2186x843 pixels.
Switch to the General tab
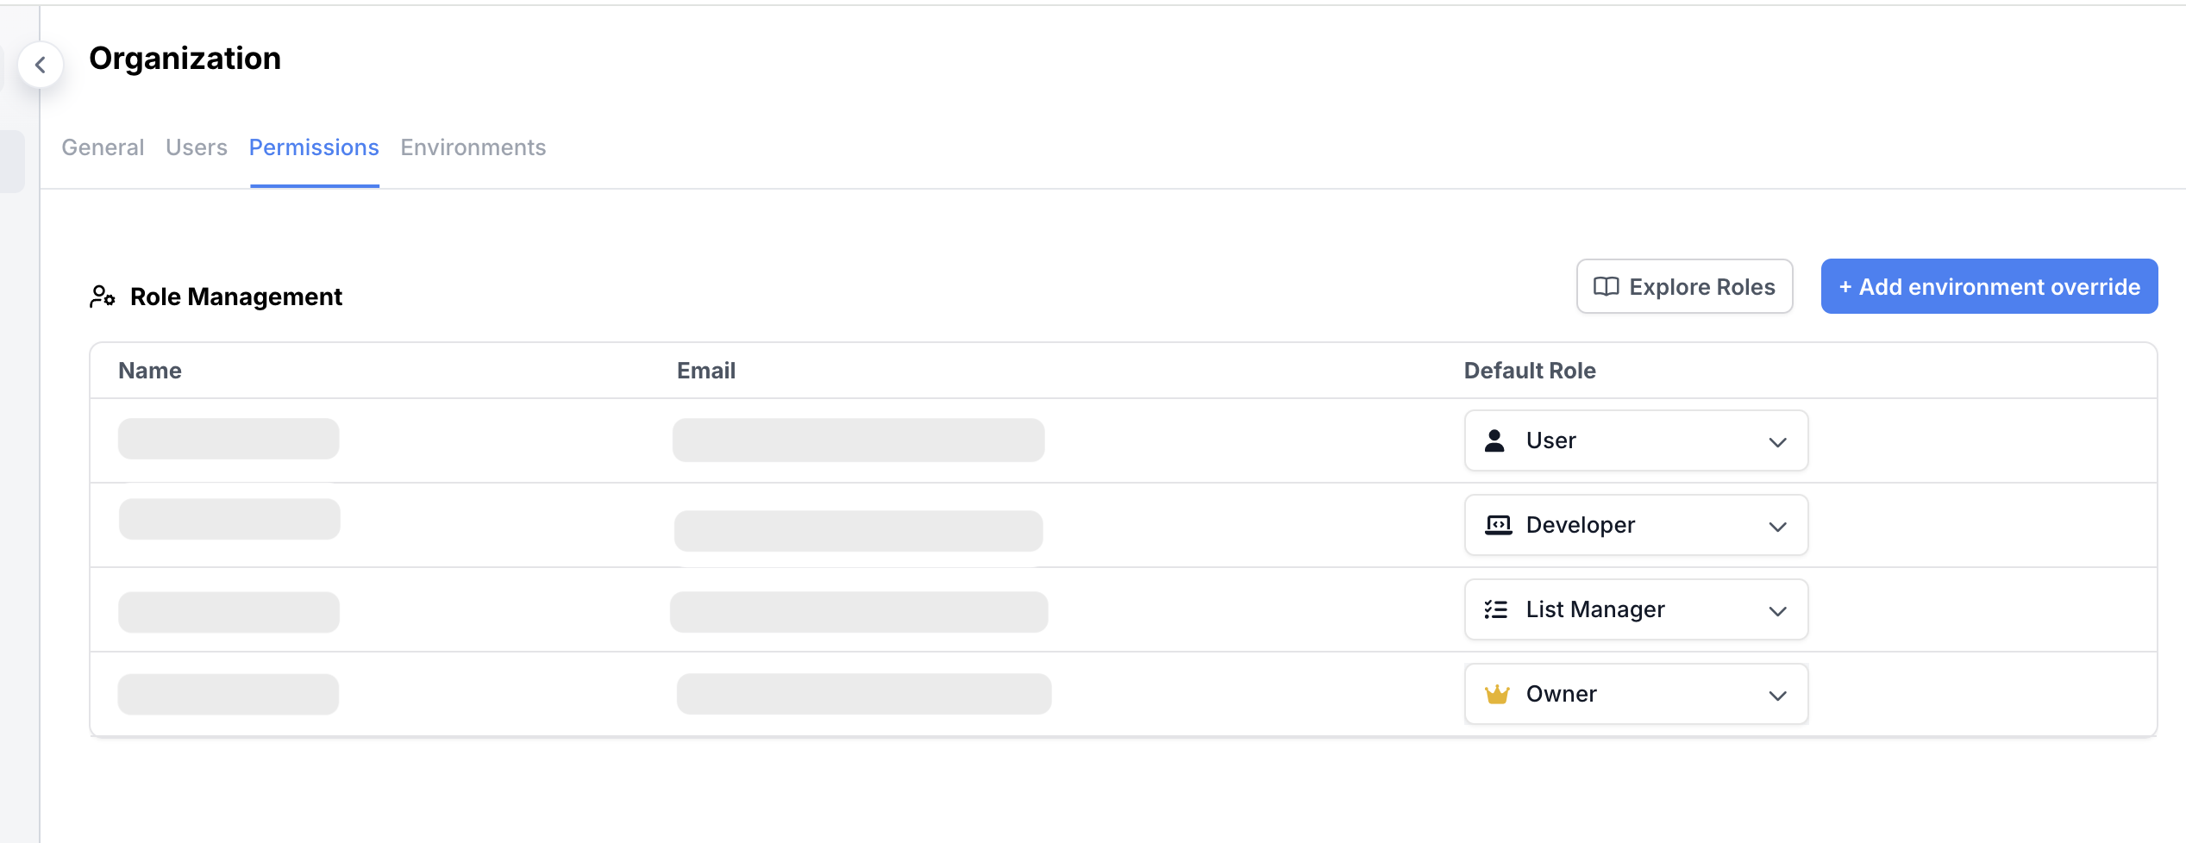click(x=103, y=147)
